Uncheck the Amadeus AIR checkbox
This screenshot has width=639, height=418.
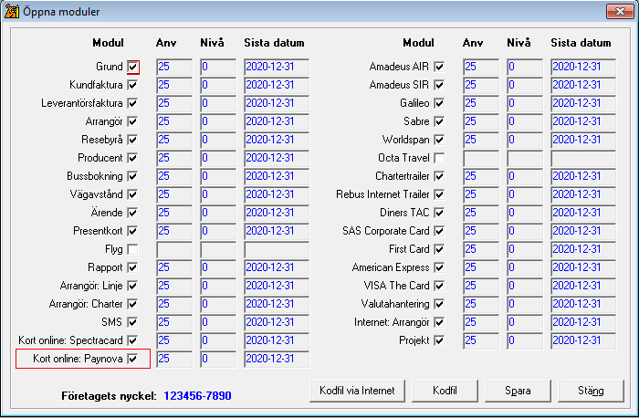click(439, 67)
